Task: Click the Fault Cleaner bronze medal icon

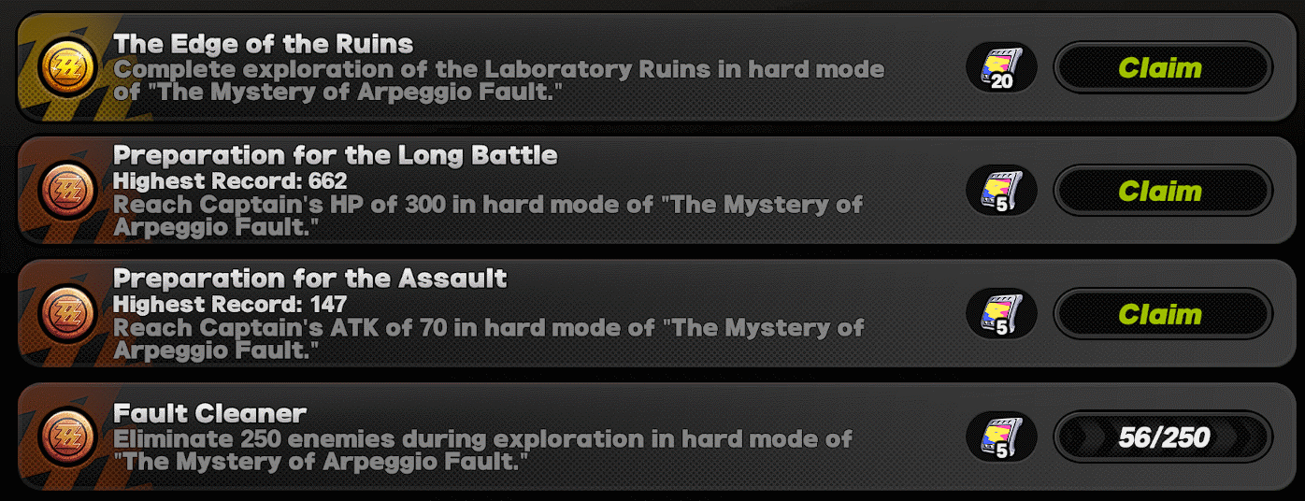Action: (67, 437)
